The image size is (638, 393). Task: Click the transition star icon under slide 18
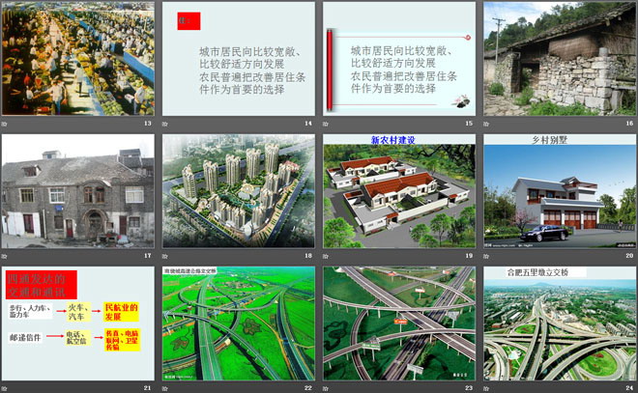[164, 256]
